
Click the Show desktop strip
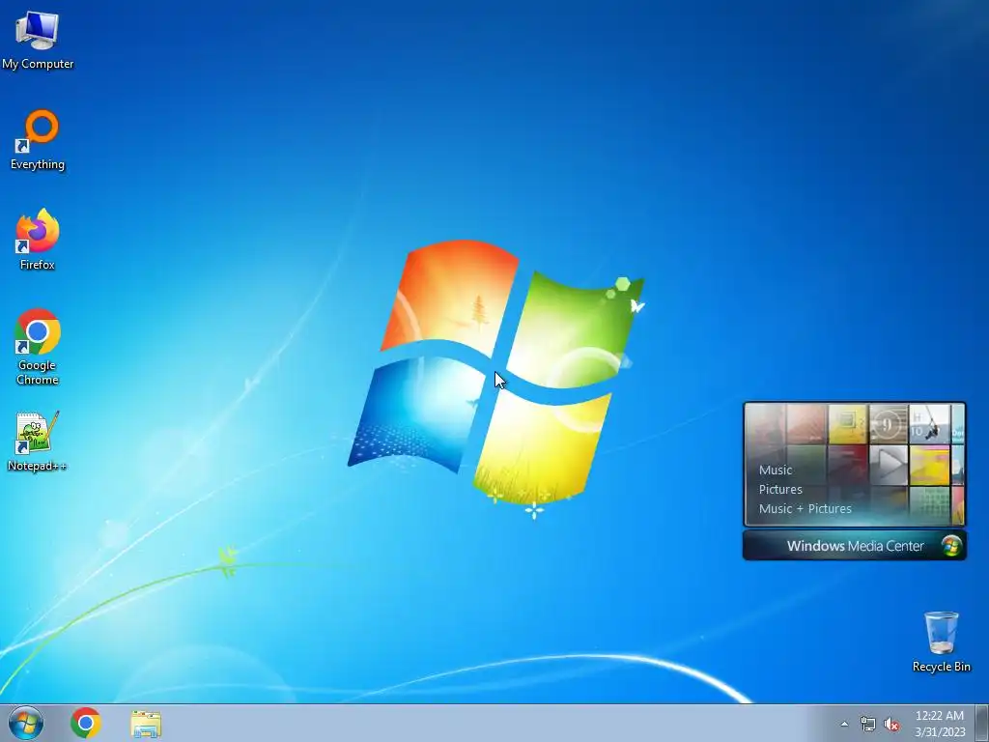pos(982,723)
